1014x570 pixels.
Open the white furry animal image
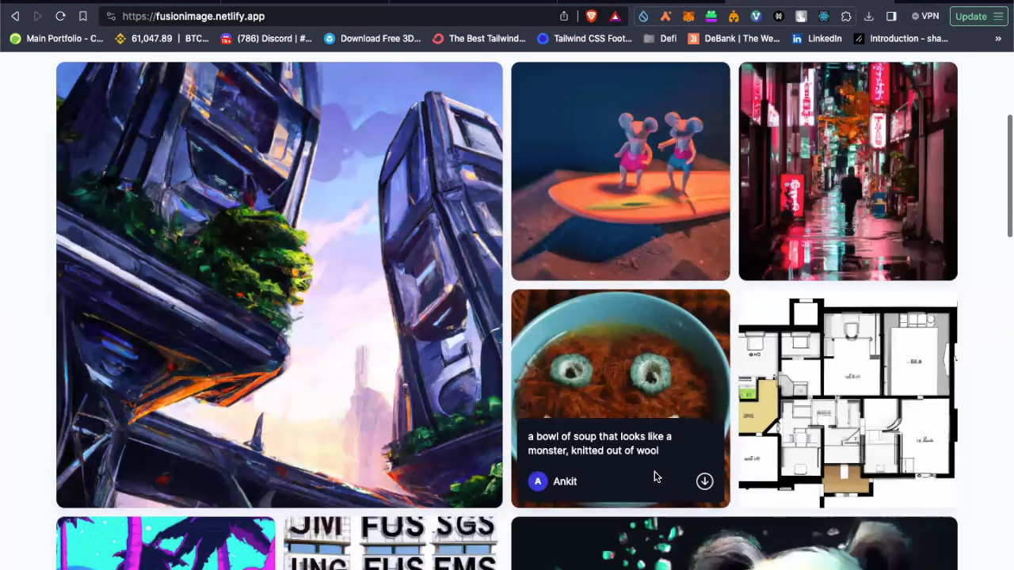734,543
